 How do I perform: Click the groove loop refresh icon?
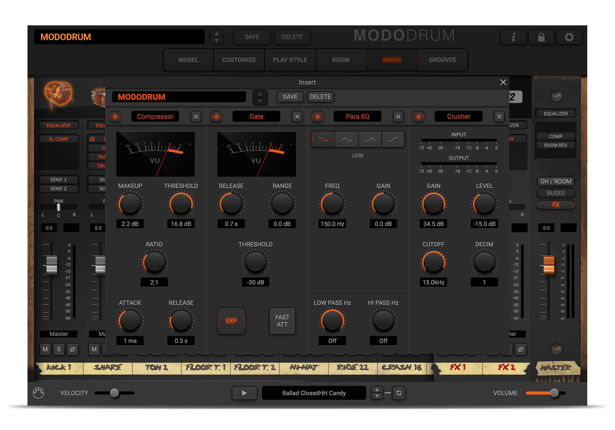[x=399, y=393]
